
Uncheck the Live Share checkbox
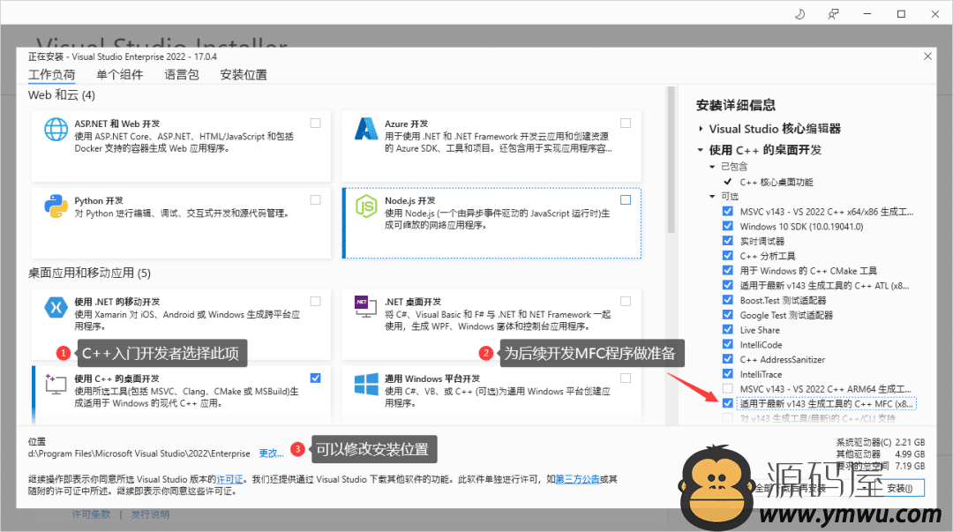(x=727, y=330)
